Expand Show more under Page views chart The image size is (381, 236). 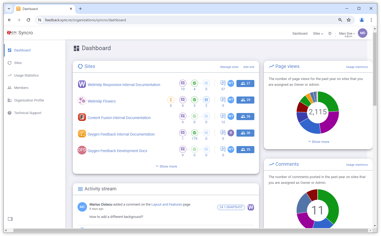tap(318, 142)
